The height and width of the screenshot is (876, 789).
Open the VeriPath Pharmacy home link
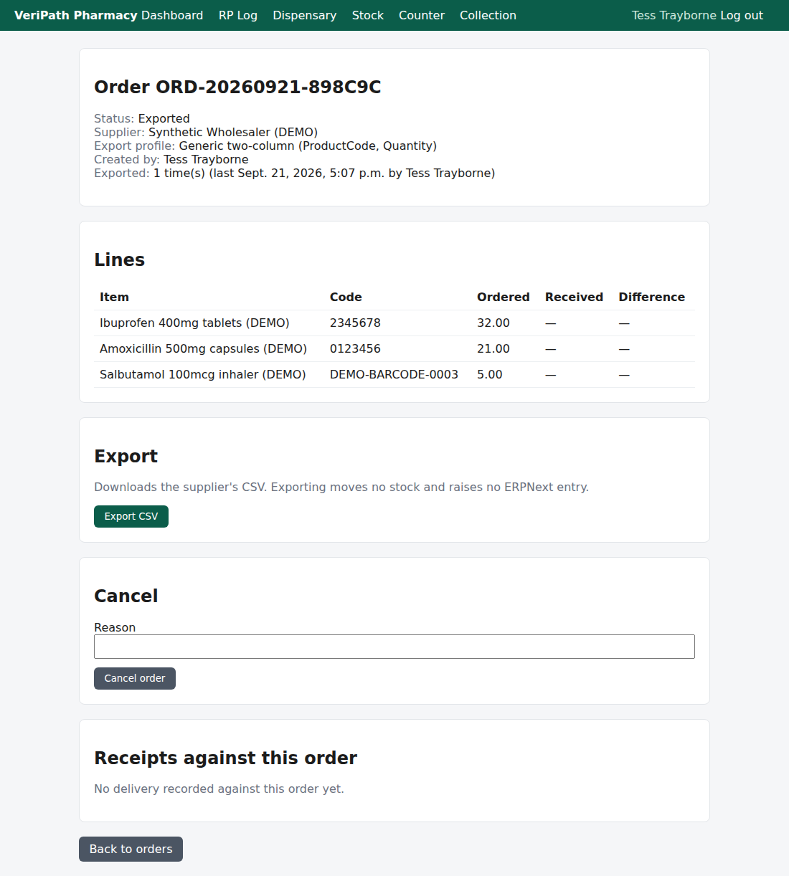[x=75, y=15]
